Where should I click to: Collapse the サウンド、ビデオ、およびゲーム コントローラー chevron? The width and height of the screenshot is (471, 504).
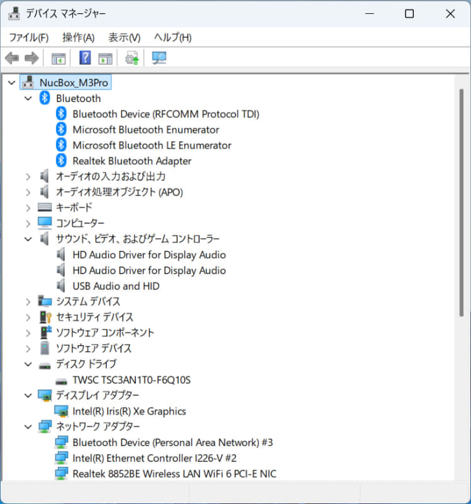click(28, 239)
